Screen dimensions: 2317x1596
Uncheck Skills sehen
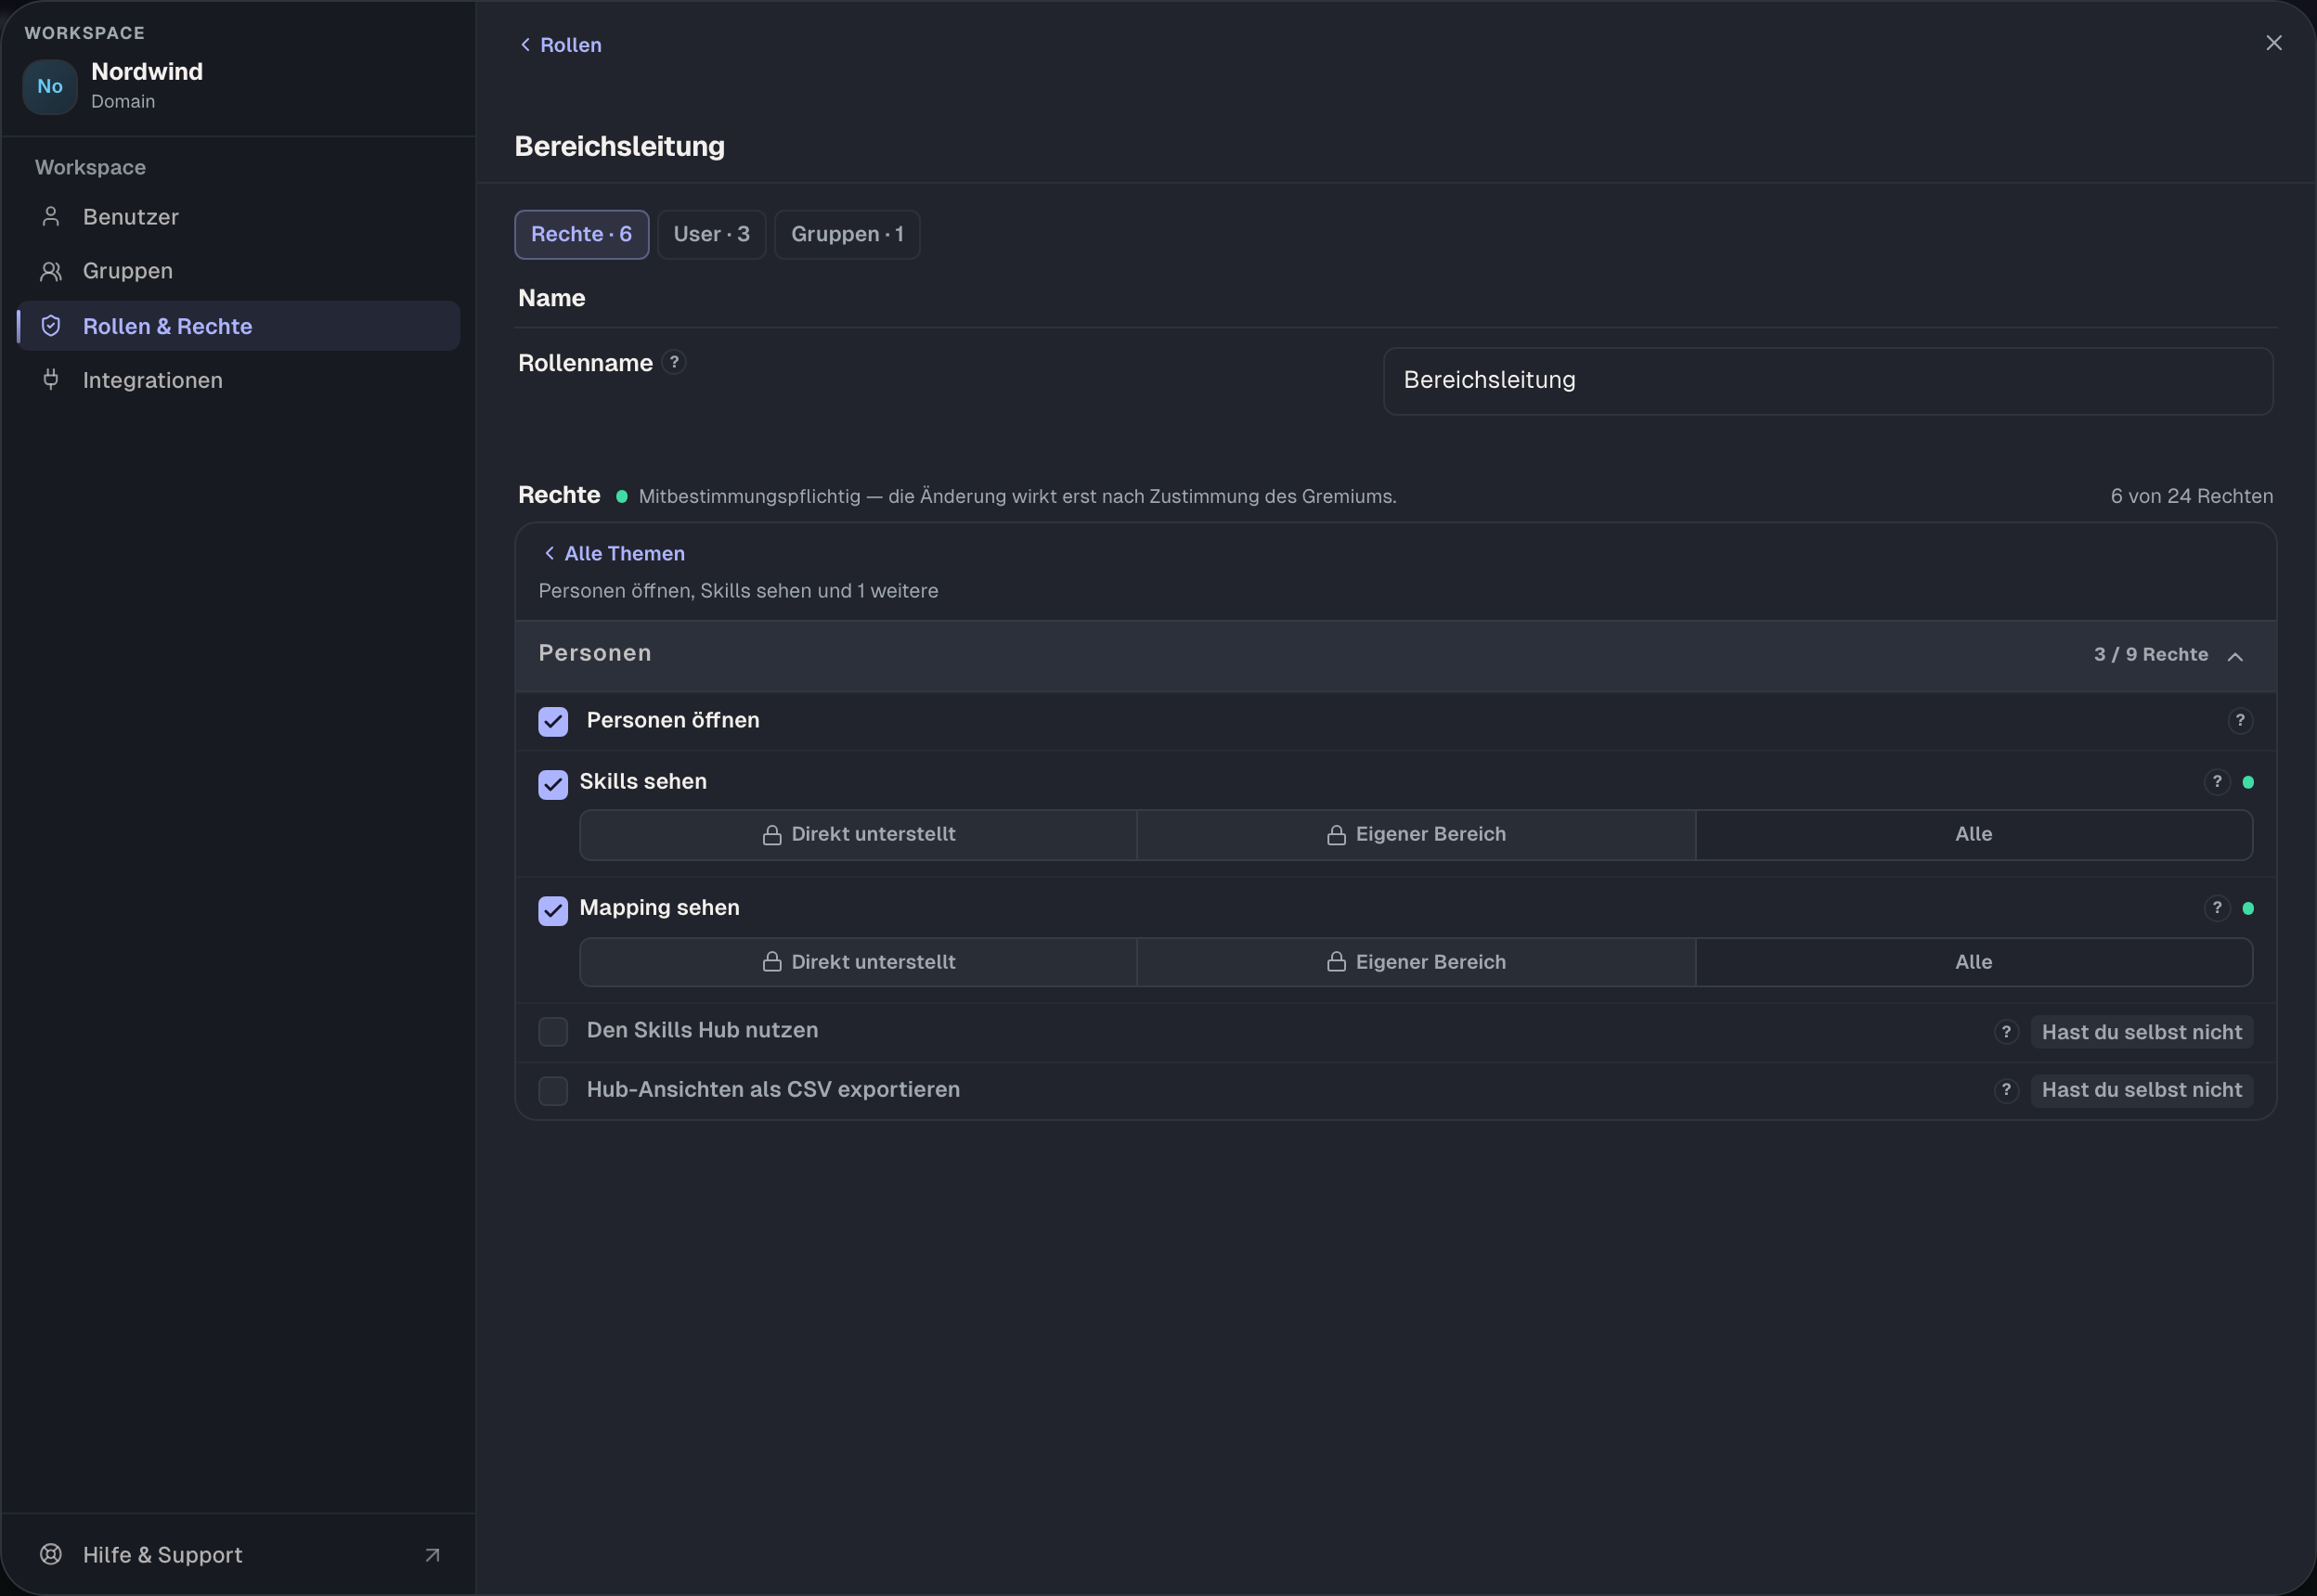coord(553,784)
